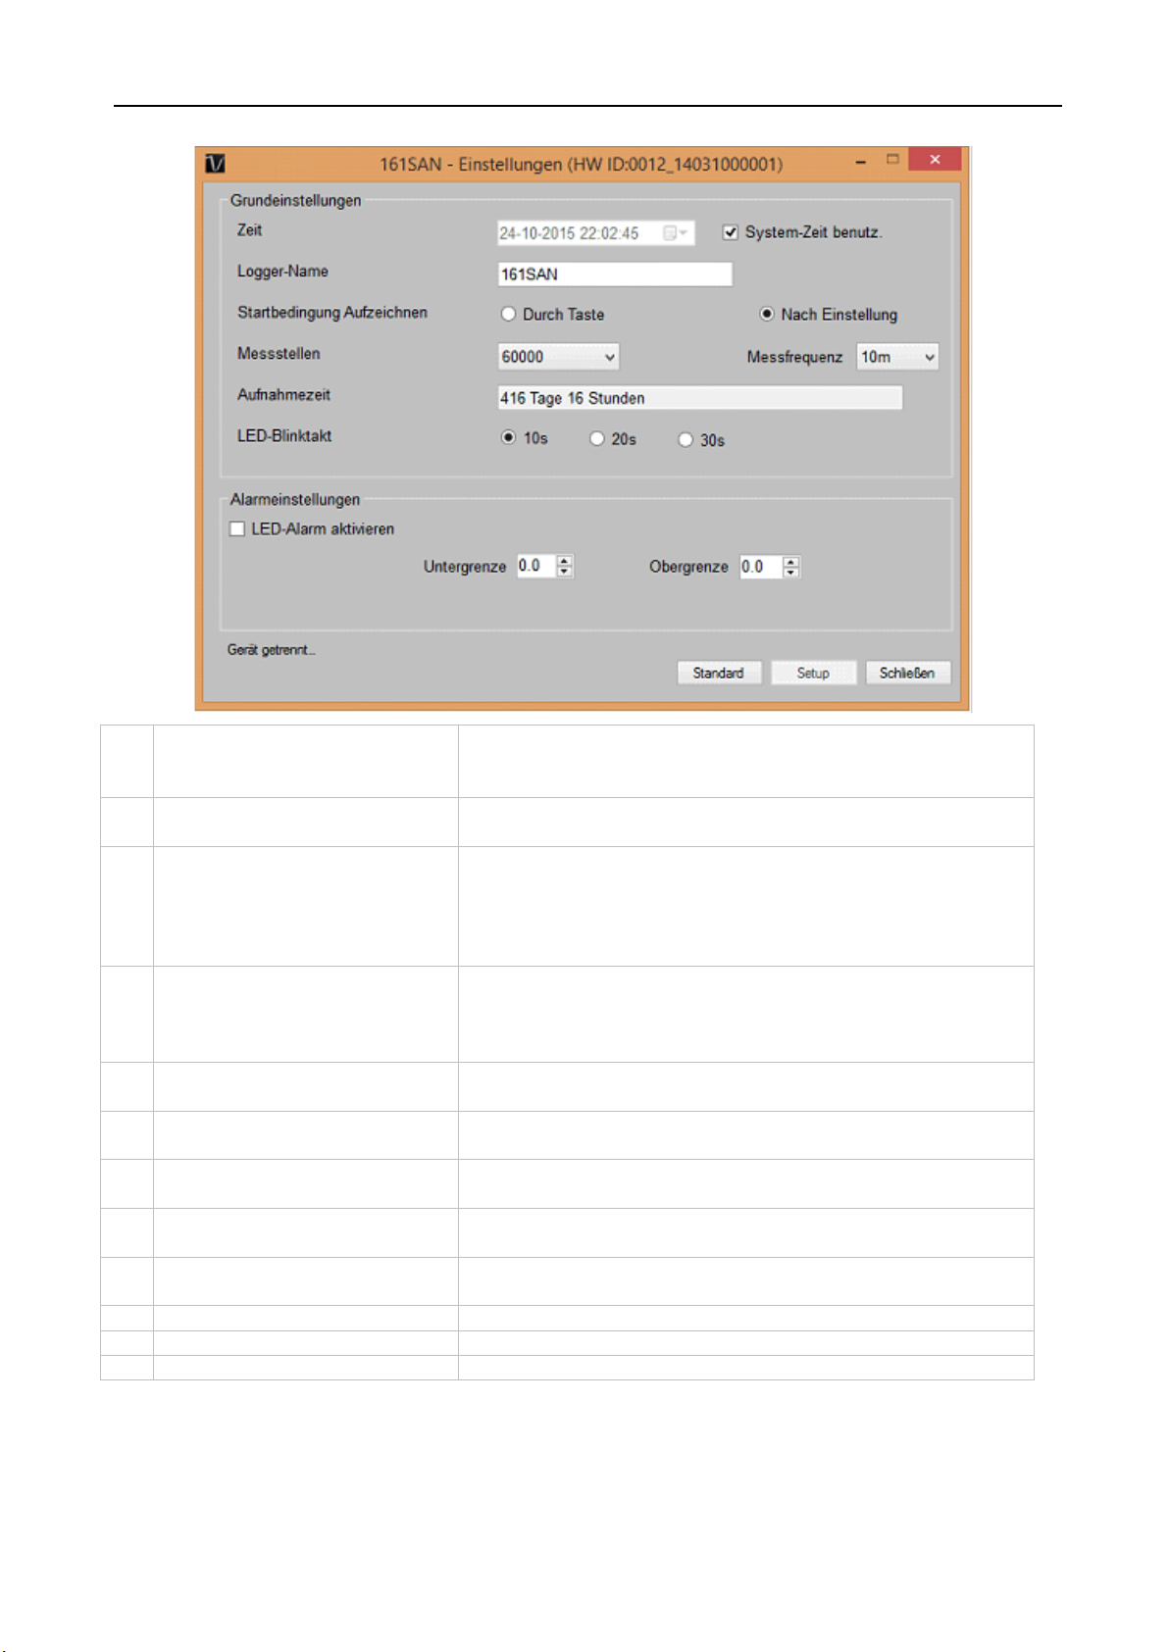This screenshot has width=1169, height=1652.
Task: Click the Obergrenze value field
Action: [x=761, y=567]
